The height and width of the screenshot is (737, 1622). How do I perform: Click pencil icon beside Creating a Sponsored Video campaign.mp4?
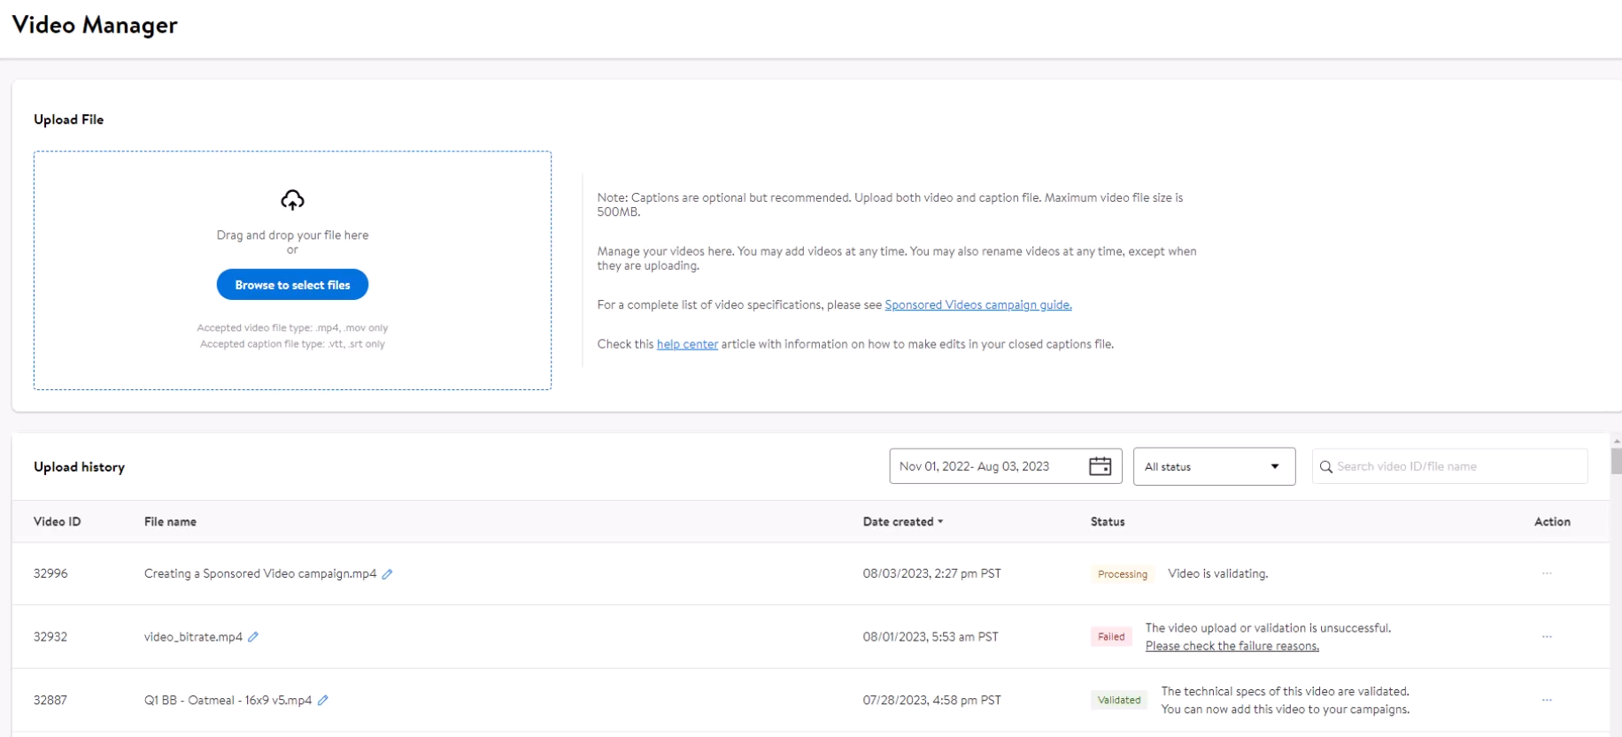pos(387,574)
